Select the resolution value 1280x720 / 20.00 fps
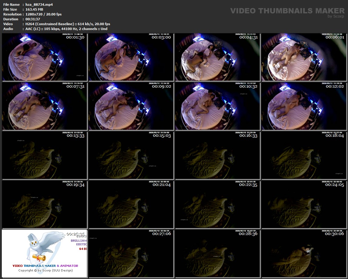Image resolution: width=348 pixels, height=279 pixels. click(43, 14)
